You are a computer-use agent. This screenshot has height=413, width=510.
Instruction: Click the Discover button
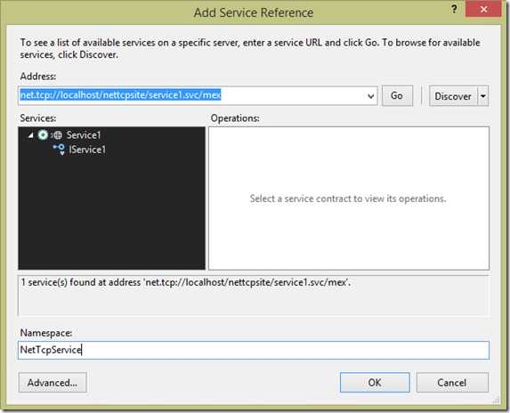click(x=453, y=96)
